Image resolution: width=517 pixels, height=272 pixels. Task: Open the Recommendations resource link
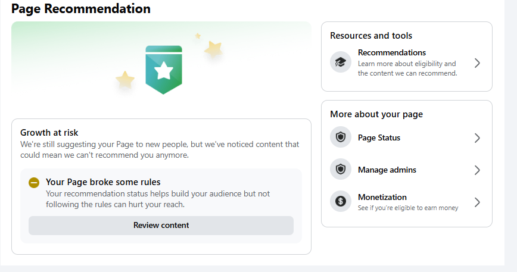(407, 62)
